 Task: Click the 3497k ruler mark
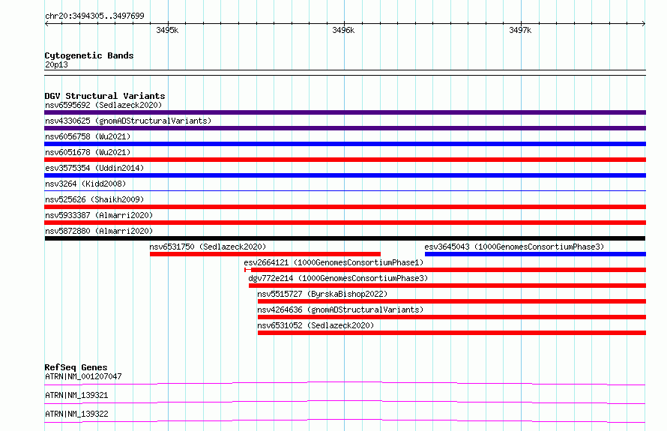point(520,30)
